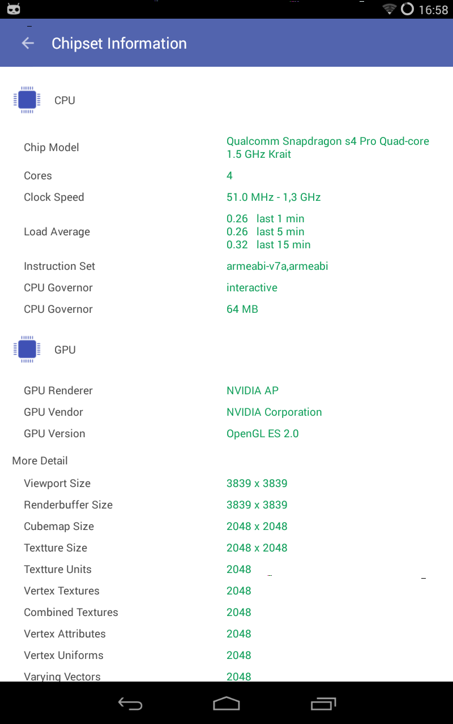The width and height of the screenshot is (453, 724).
Task: Expand the More Detail section
Action: pyautogui.click(x=40, y=460)
